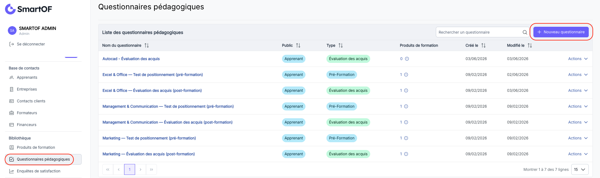Open Contacts clients in sidebar
Image resolution: width=600 pixels, height=178 pixels.
31,101
